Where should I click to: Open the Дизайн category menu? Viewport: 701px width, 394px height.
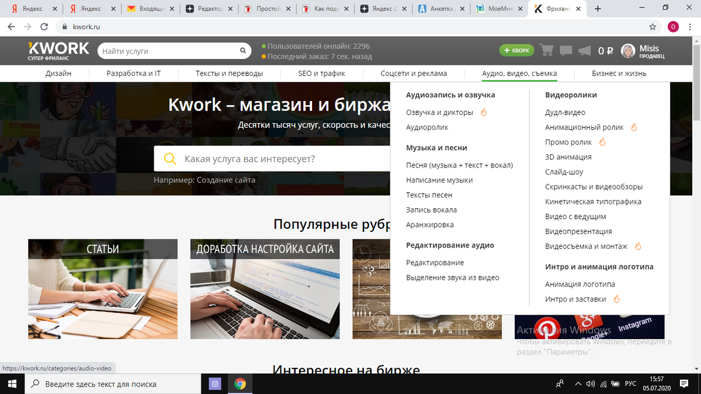click(58, 74)
